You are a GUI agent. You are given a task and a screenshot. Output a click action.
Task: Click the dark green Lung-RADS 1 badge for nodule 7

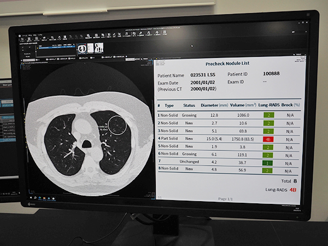267,163
